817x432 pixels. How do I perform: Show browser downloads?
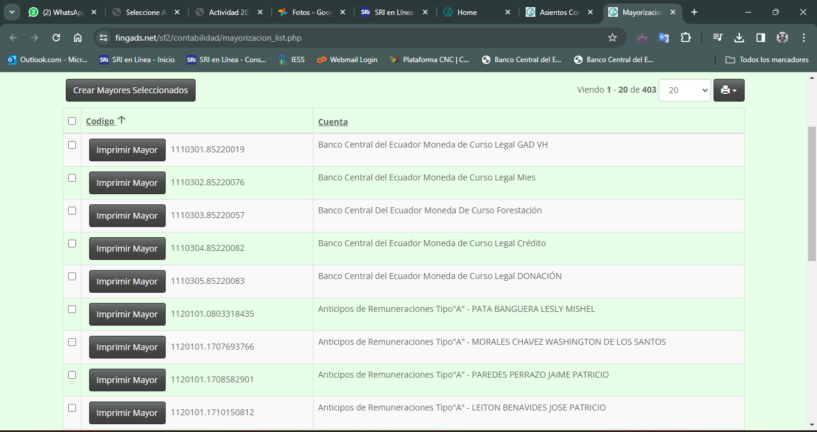click(739, 38)
